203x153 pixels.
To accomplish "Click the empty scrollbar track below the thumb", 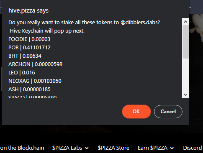I will pyautogui.click(x=185, y=75).
